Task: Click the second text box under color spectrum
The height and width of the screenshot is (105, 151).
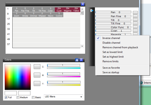Action: click(24, 93)
